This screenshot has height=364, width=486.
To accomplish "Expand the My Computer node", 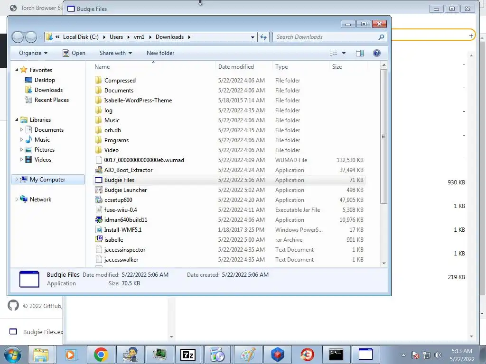I will tap(17, 180).
